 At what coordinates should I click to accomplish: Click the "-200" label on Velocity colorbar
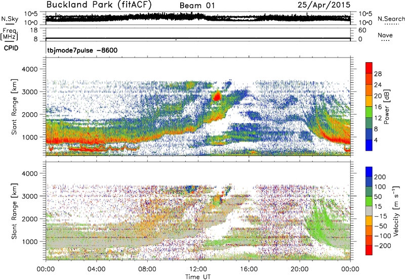tap(382, 246)
